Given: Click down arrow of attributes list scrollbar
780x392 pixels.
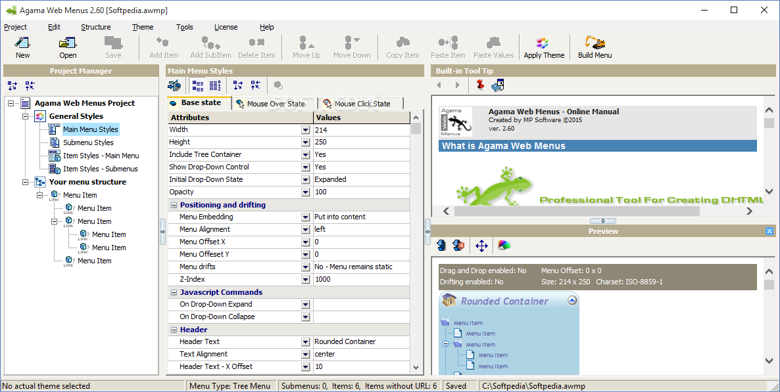Looking at the screenshot, I should coord(416,368).
